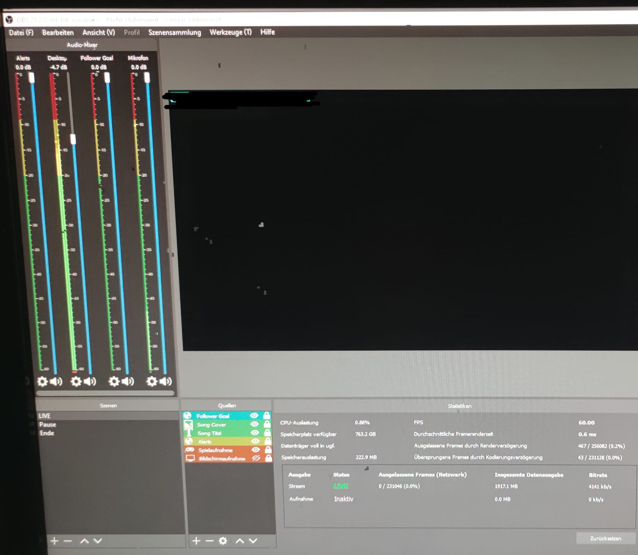This screenshot has width=638, height=555.
Task: Move selected source up with arrow
Action: pos(240,541)
